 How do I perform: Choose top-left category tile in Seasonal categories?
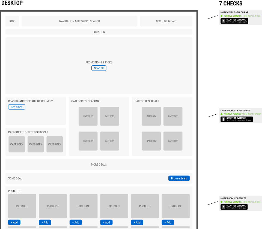[x=88, y=116]
